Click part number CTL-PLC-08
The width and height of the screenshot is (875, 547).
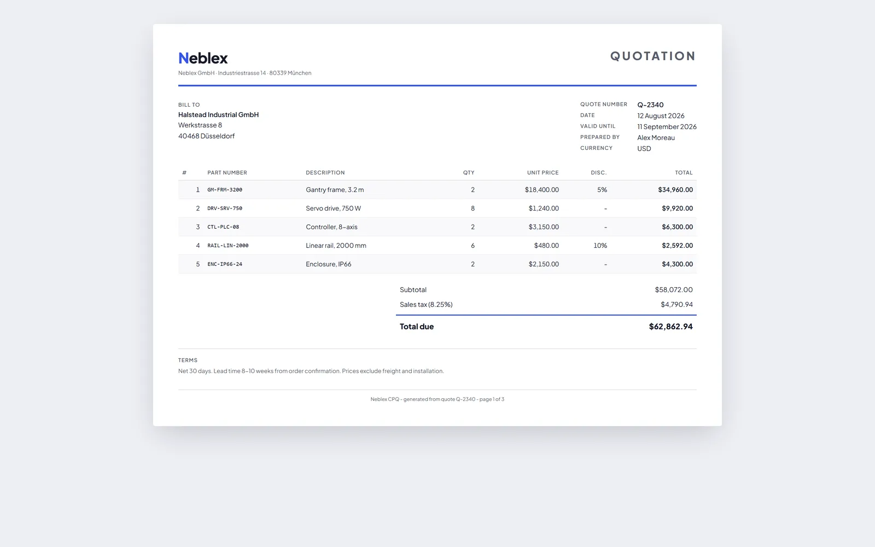223,227
